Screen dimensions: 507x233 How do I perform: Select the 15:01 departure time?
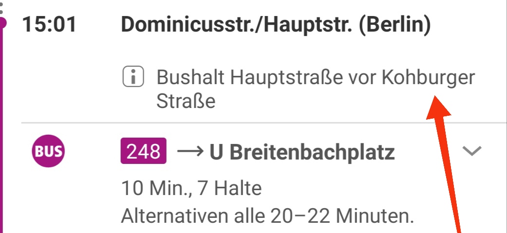tap(49, 24)
